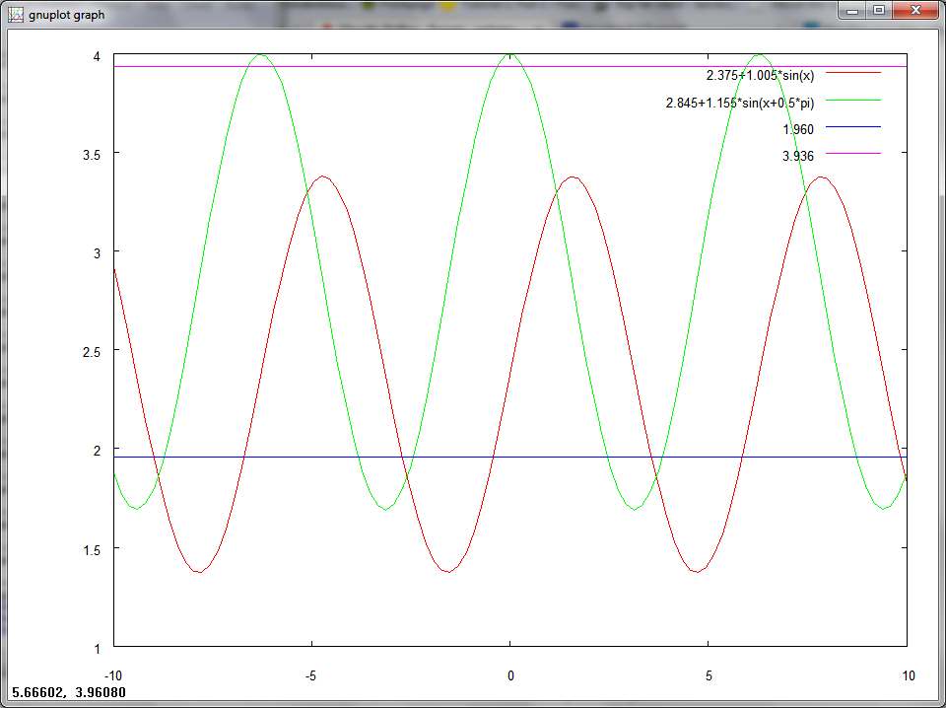Click the 'gnuplot graph' window title text
The width and height of the screenshot is (946, 708).
point(66,15)
